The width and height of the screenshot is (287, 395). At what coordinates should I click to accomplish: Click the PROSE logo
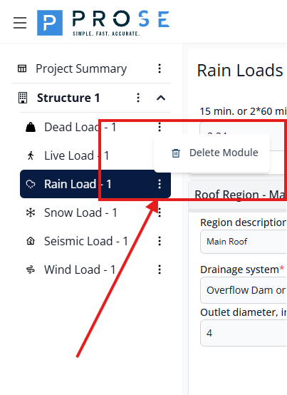pos(103,23)
